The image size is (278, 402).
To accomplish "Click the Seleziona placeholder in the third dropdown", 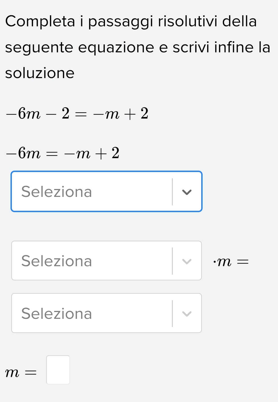I will pos(57,313).
